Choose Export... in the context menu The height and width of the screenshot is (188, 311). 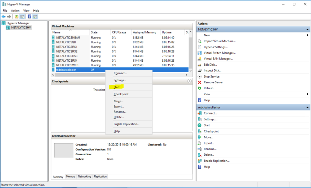[x=129, y=106]
